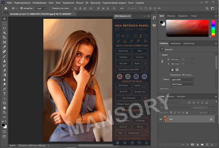This screenshot has width=219, height=148.
Task: Select the Crop tool
Action: pos(4,37)
